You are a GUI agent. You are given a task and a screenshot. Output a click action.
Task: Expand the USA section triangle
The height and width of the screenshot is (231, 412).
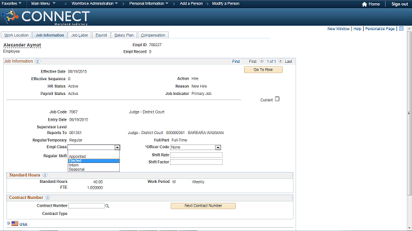[x=8, y=223]
